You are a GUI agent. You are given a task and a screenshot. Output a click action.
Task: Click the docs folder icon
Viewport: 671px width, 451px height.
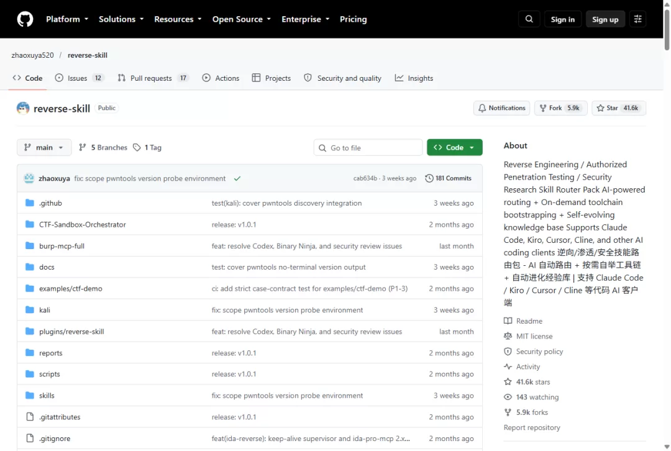pos(30,267)
